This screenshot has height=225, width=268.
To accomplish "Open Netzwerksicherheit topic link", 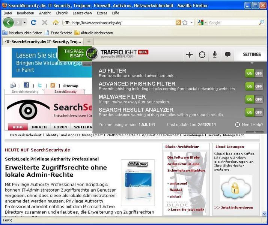I will coord(26,135).
